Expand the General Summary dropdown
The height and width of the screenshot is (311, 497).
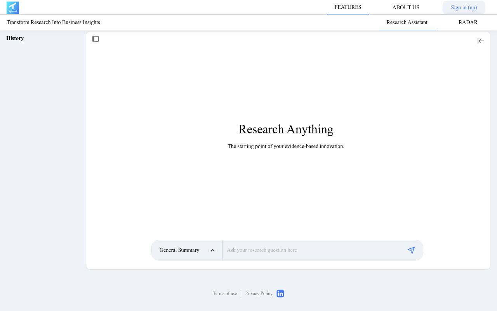click(x=187, y=250)
